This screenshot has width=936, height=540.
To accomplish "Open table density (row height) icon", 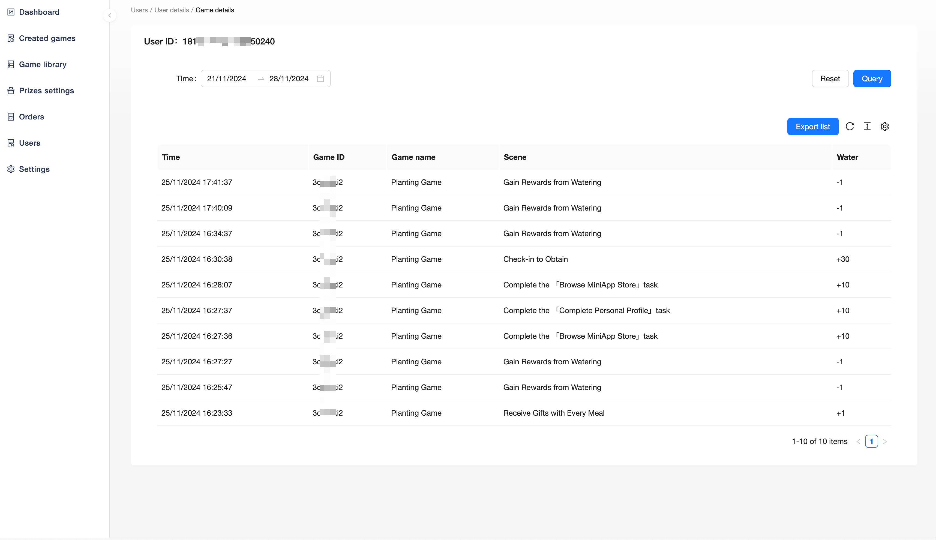I will (x=867, y=127).
